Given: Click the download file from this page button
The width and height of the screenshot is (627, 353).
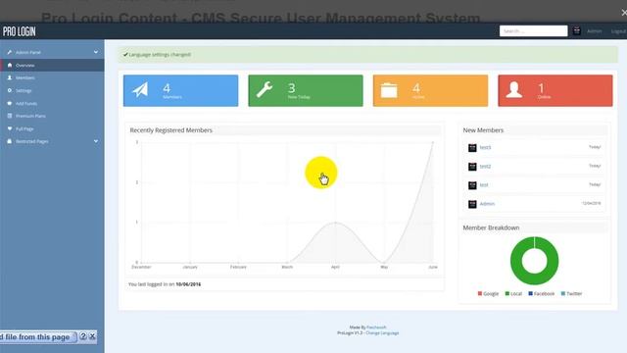Looking at the screenshot, I should pos(38,337).
